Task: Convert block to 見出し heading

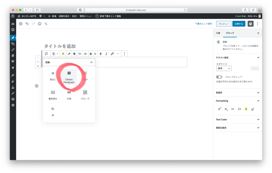Action: 53,76
